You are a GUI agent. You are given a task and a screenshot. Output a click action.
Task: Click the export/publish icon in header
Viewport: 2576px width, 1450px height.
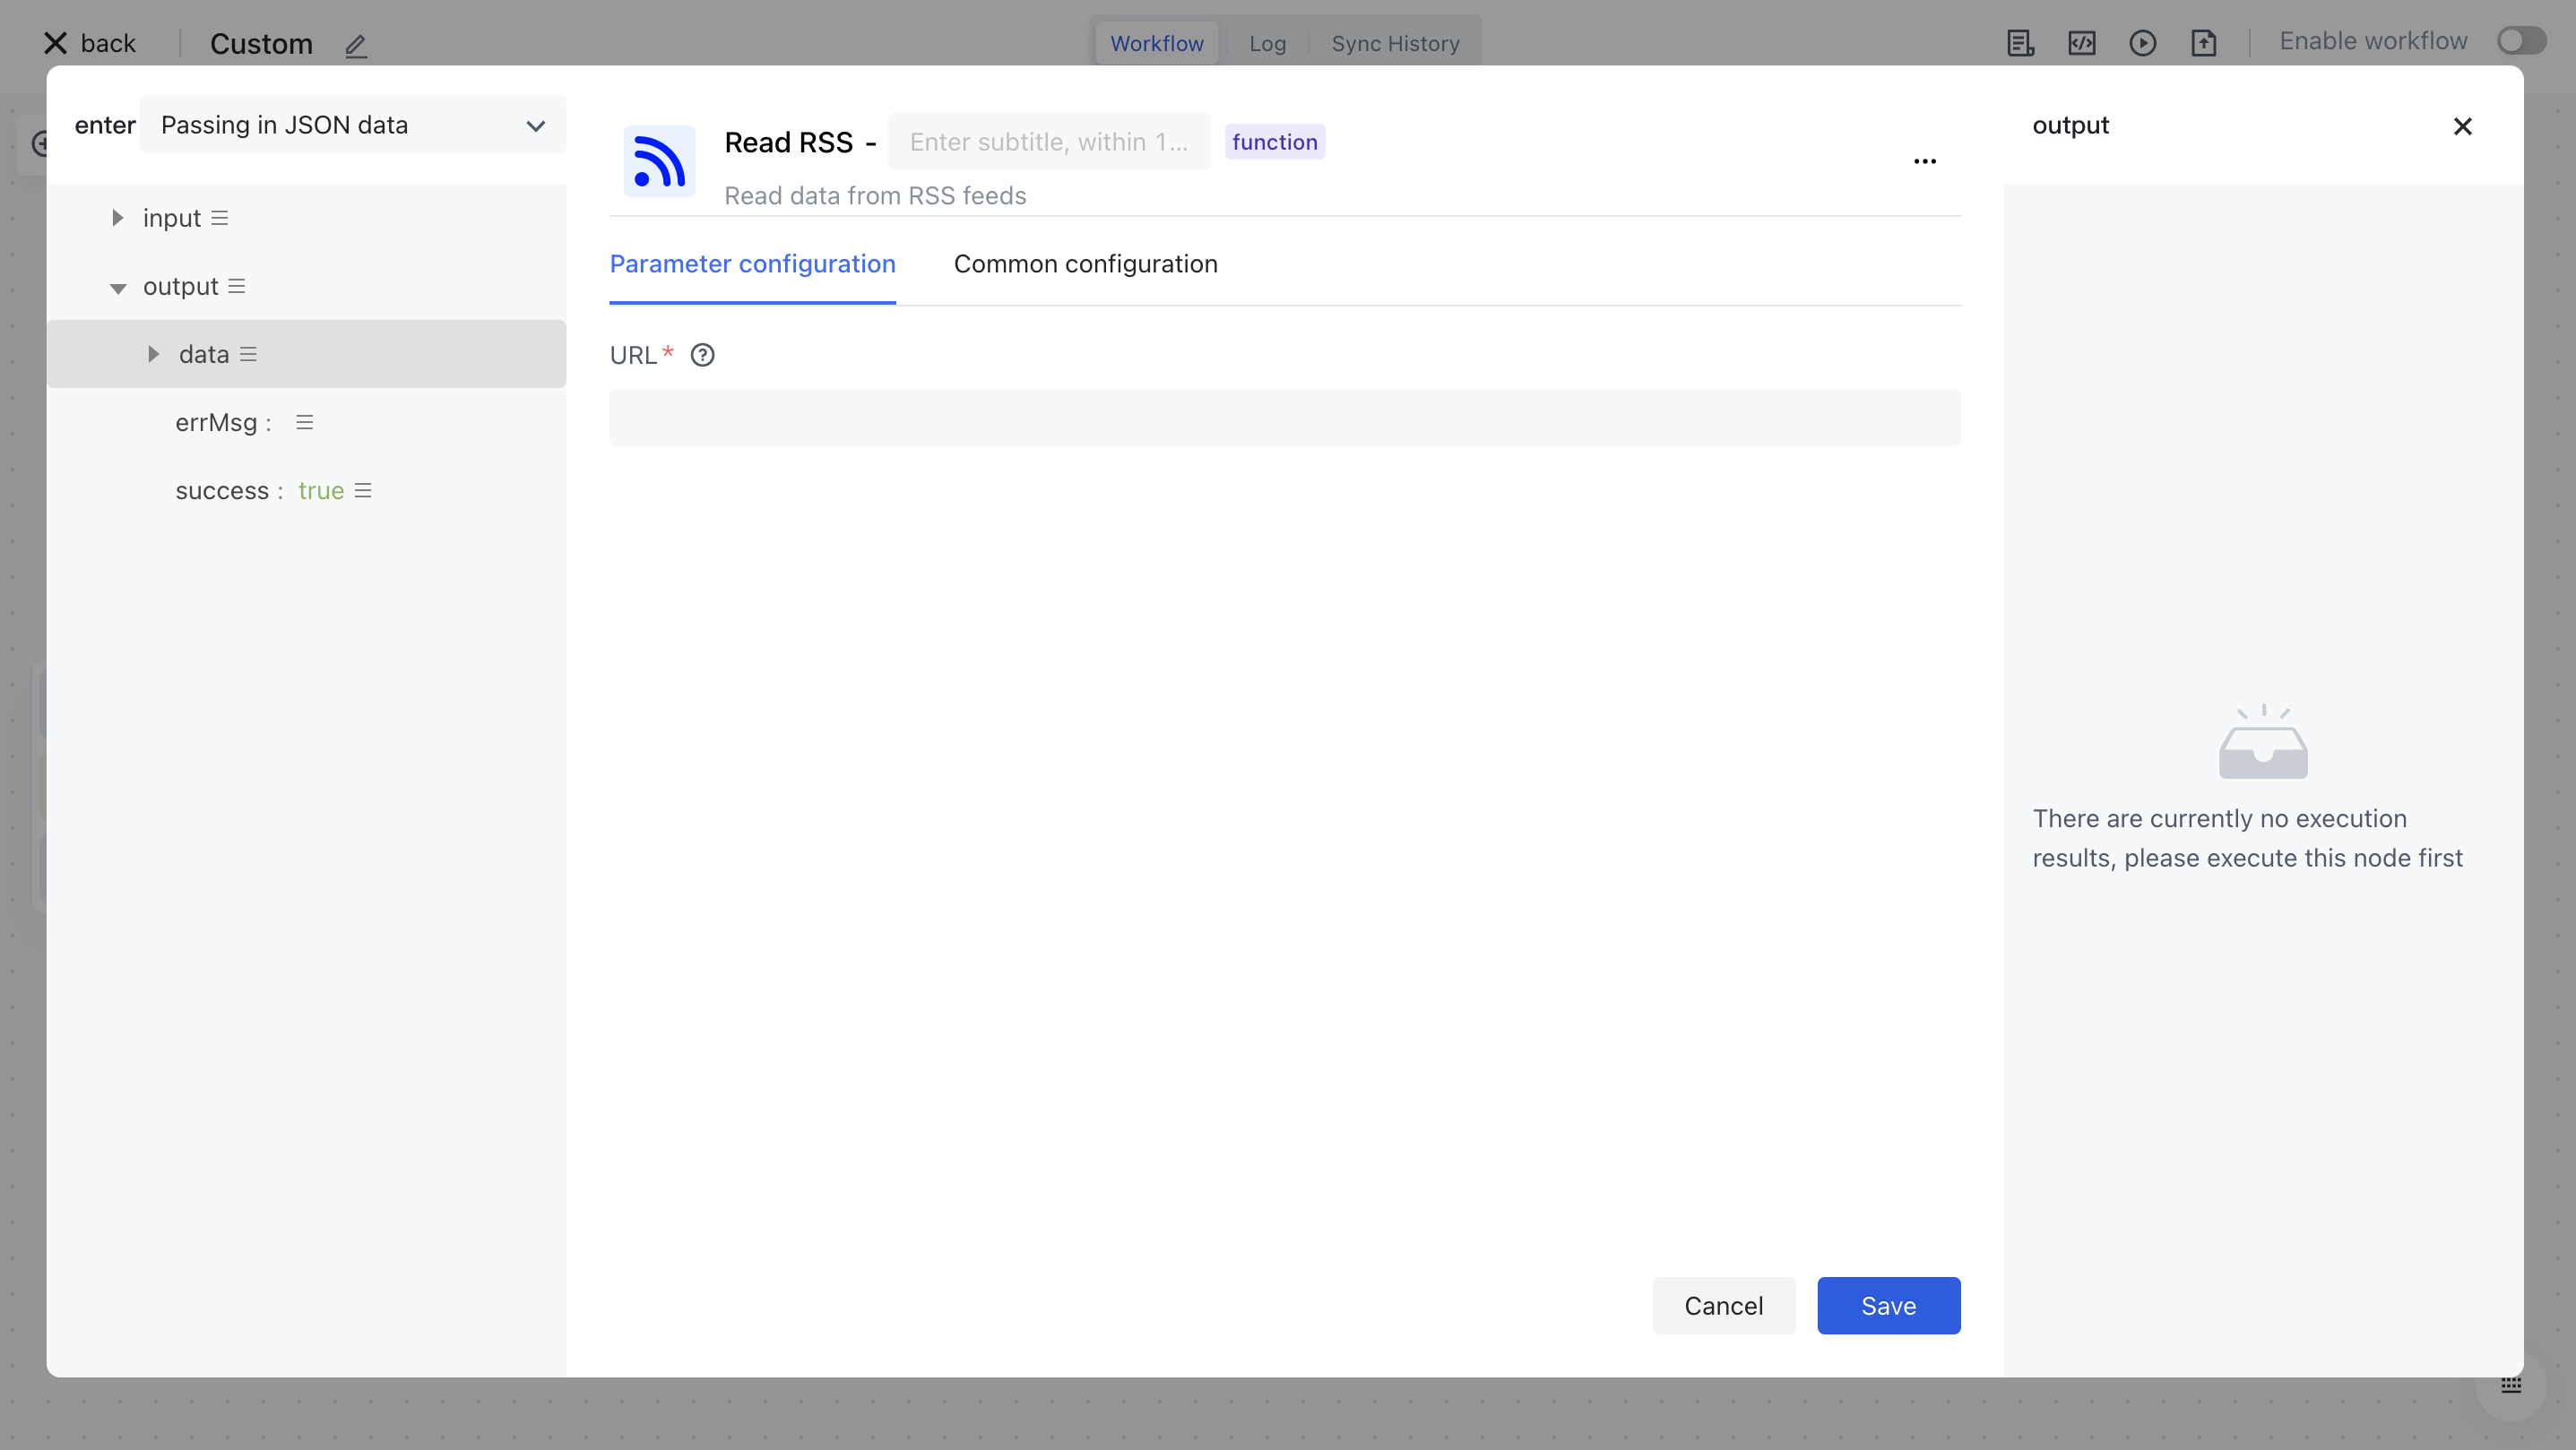(2203, 43)
